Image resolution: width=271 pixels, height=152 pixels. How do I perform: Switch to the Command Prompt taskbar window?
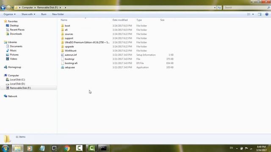104,148
